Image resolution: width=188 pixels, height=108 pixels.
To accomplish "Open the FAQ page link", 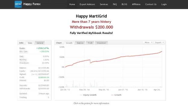I will pyautogui.click(x=115, y=4).
